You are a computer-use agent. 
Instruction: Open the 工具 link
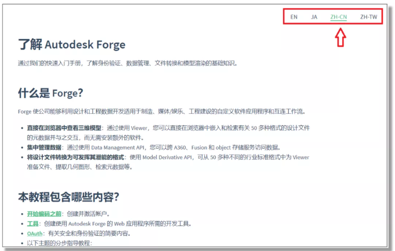point(32,224)
